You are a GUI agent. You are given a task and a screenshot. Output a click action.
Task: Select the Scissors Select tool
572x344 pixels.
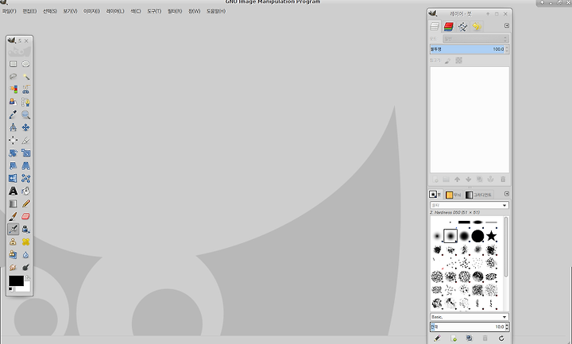click(x=25, y=89)
